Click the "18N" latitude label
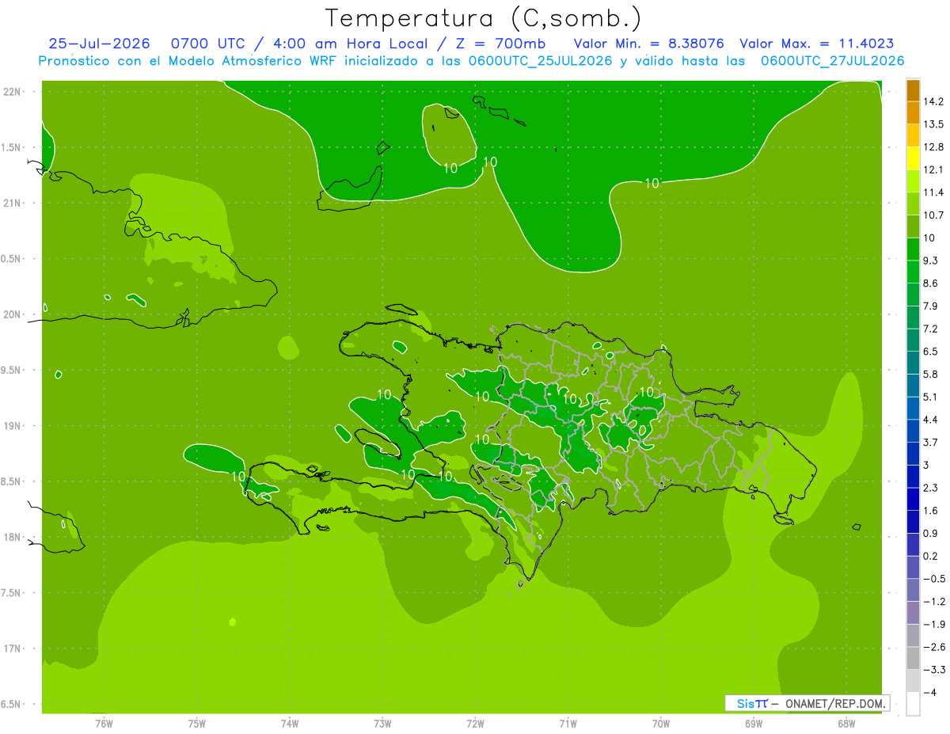 coord(13,538)
